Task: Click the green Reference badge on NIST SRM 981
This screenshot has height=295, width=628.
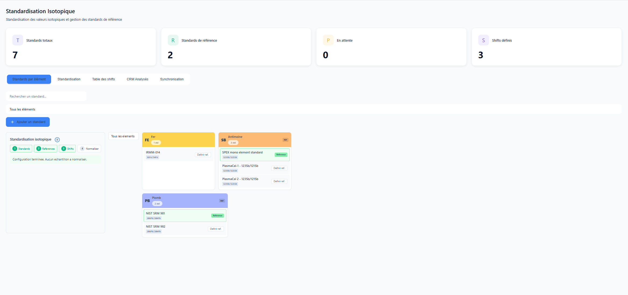Action: tap(217, 215)
